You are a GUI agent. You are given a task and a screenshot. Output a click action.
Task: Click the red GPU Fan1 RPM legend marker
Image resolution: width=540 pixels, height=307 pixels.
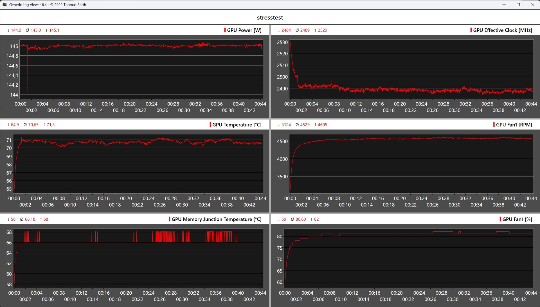click(x=494, y=125)
